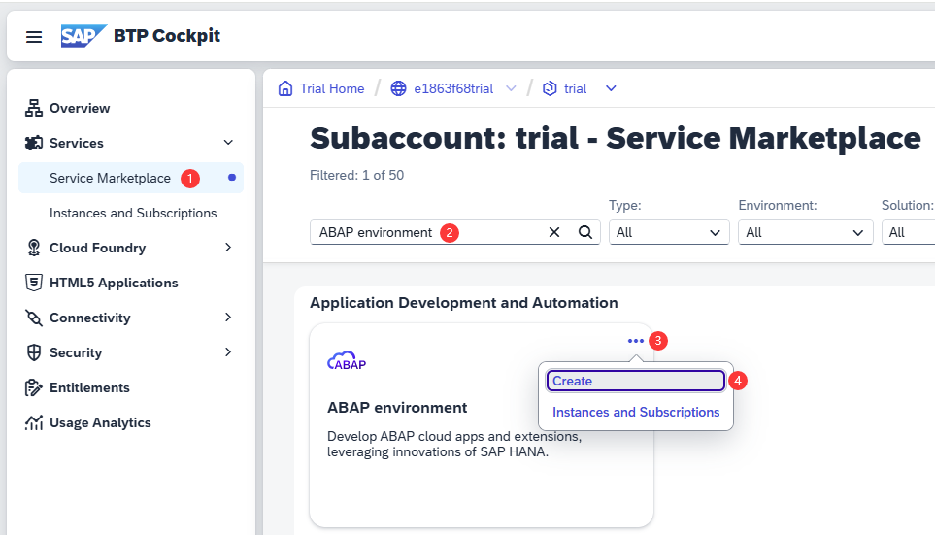Collapse the Services section
This screenshot has height=535, width=935.
(x=228, y=143)
